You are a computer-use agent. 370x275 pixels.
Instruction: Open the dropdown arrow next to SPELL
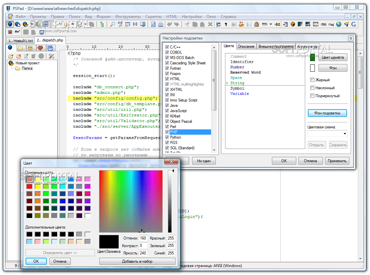click(x=271, y=24)
